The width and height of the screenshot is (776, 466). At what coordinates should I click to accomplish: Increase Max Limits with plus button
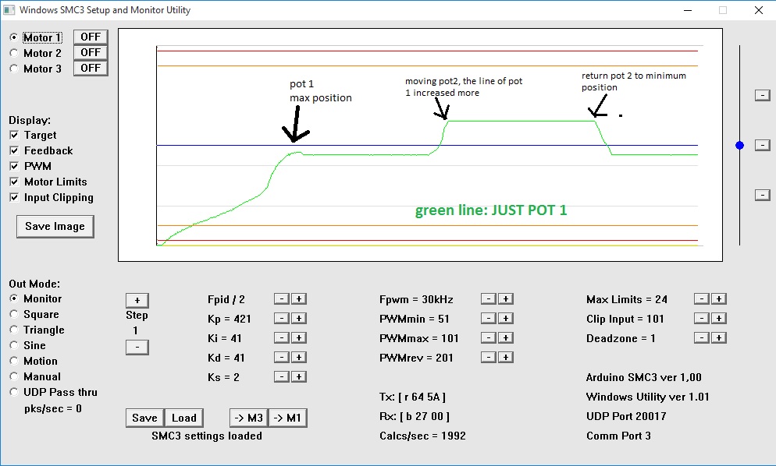[719, 299]
